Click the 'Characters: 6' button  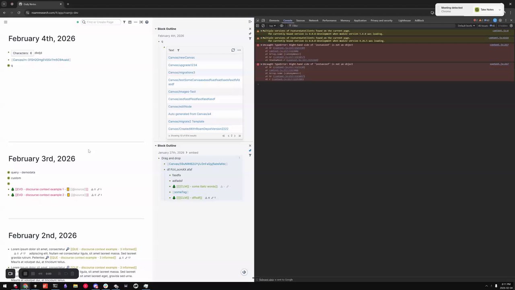tap(22, 53)
